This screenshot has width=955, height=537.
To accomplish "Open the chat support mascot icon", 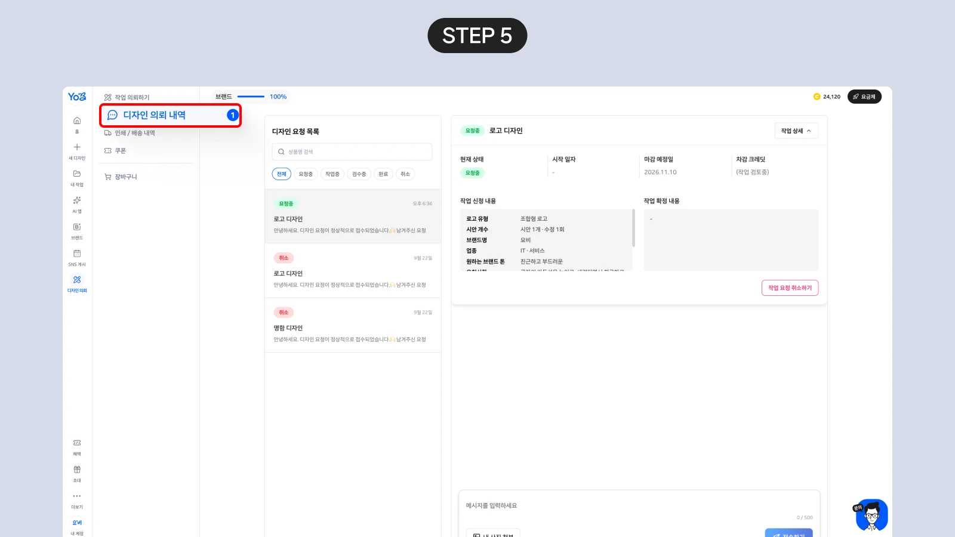I will (871, 516).
